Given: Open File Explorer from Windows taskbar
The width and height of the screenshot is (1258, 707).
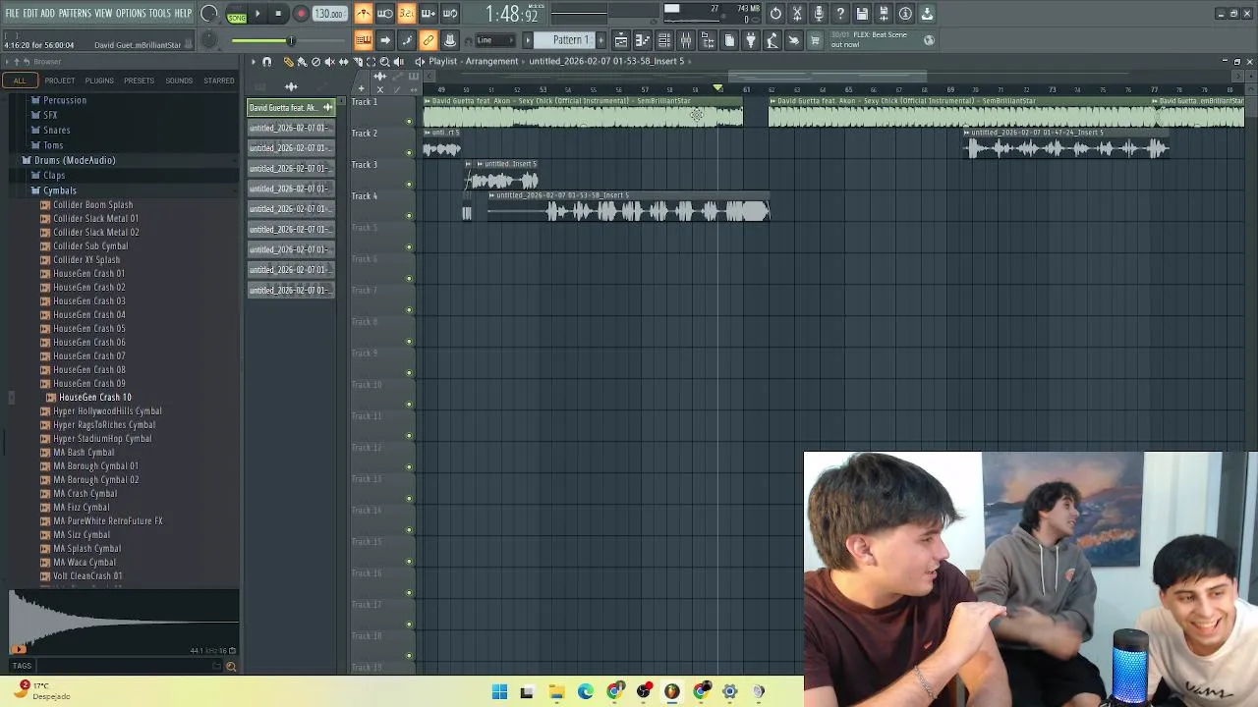Looking at the screenshot, I should (556, 691).
